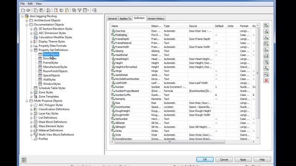Open the View menu
The image size is (296, 166).
point(39,4)
